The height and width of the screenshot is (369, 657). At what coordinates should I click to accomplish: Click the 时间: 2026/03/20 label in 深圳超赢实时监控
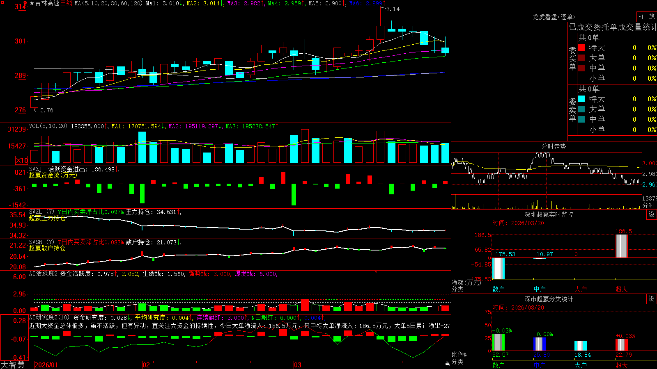point(518,223)
